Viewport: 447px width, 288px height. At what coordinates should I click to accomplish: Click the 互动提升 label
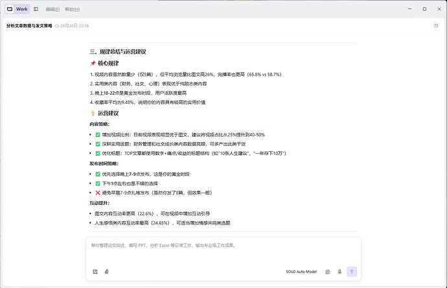(x=100, y=203)
